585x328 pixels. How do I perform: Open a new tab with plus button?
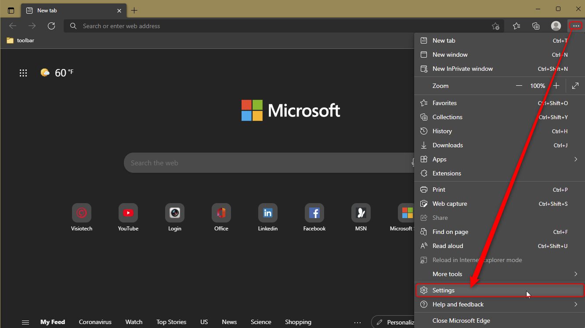coord(134,10)
